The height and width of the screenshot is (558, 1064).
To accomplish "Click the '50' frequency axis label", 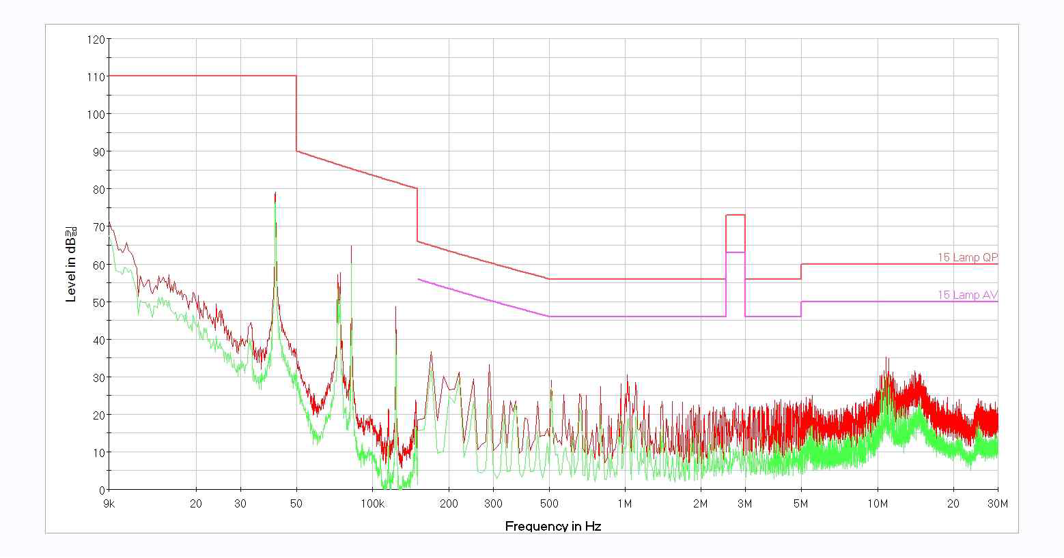I will pos(296,504).
